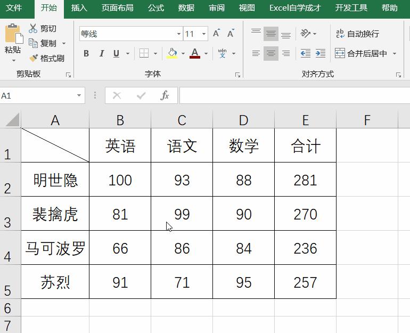Decrease indent

306,53
